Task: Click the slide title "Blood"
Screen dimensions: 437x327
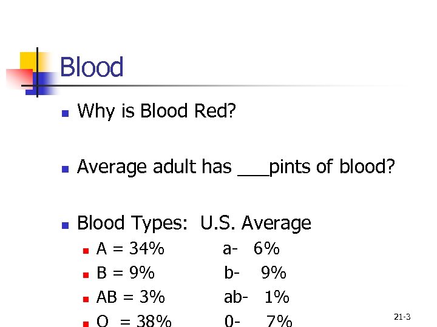Action: click(92, 67)
